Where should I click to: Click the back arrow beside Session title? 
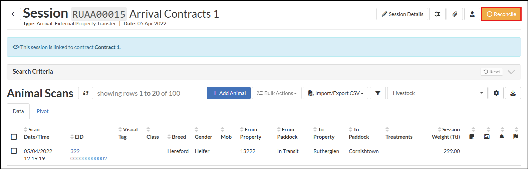(14, 14)
